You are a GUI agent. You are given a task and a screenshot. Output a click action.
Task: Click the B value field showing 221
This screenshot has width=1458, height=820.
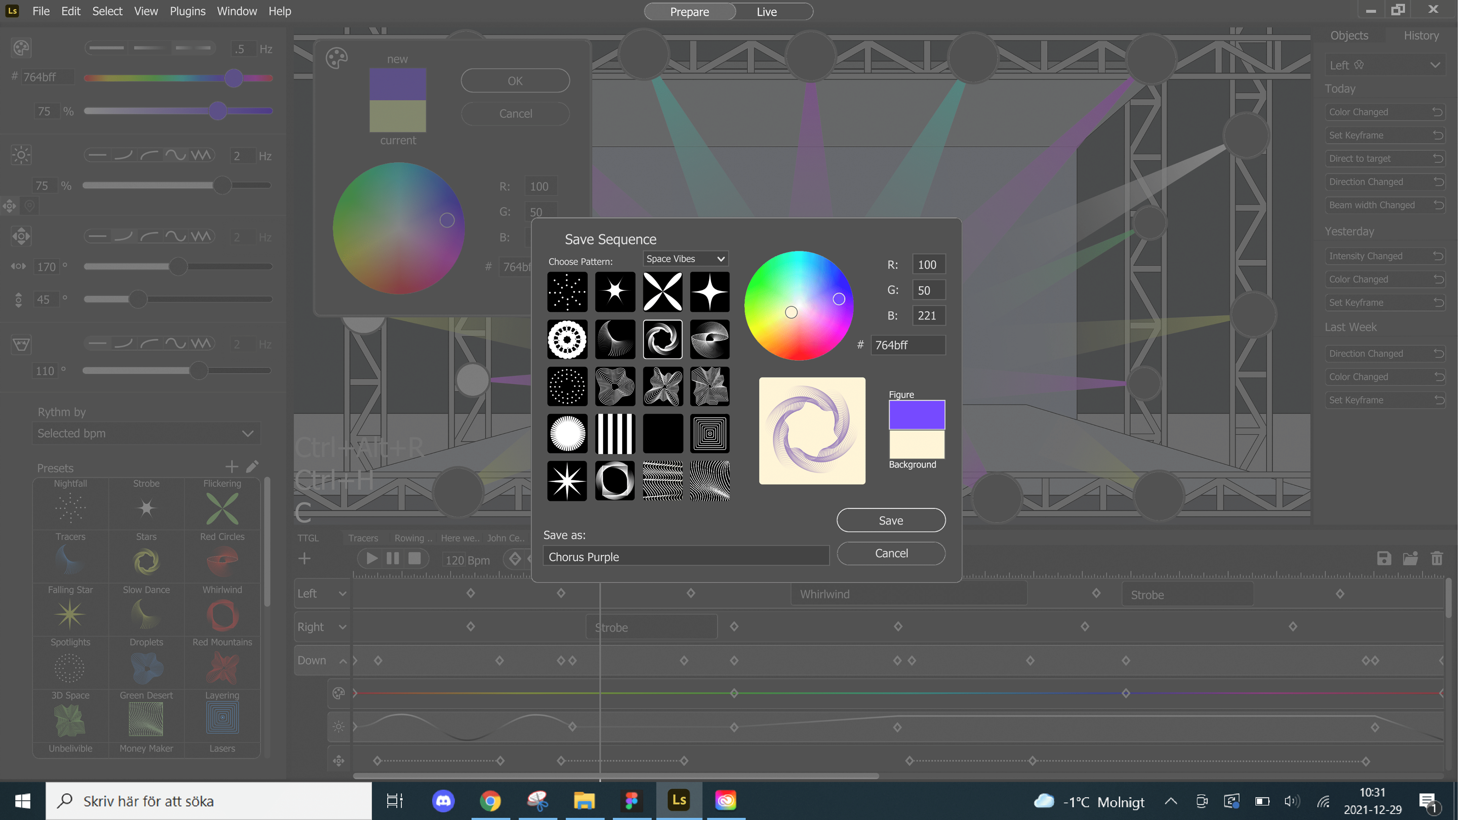coord(928,315)
